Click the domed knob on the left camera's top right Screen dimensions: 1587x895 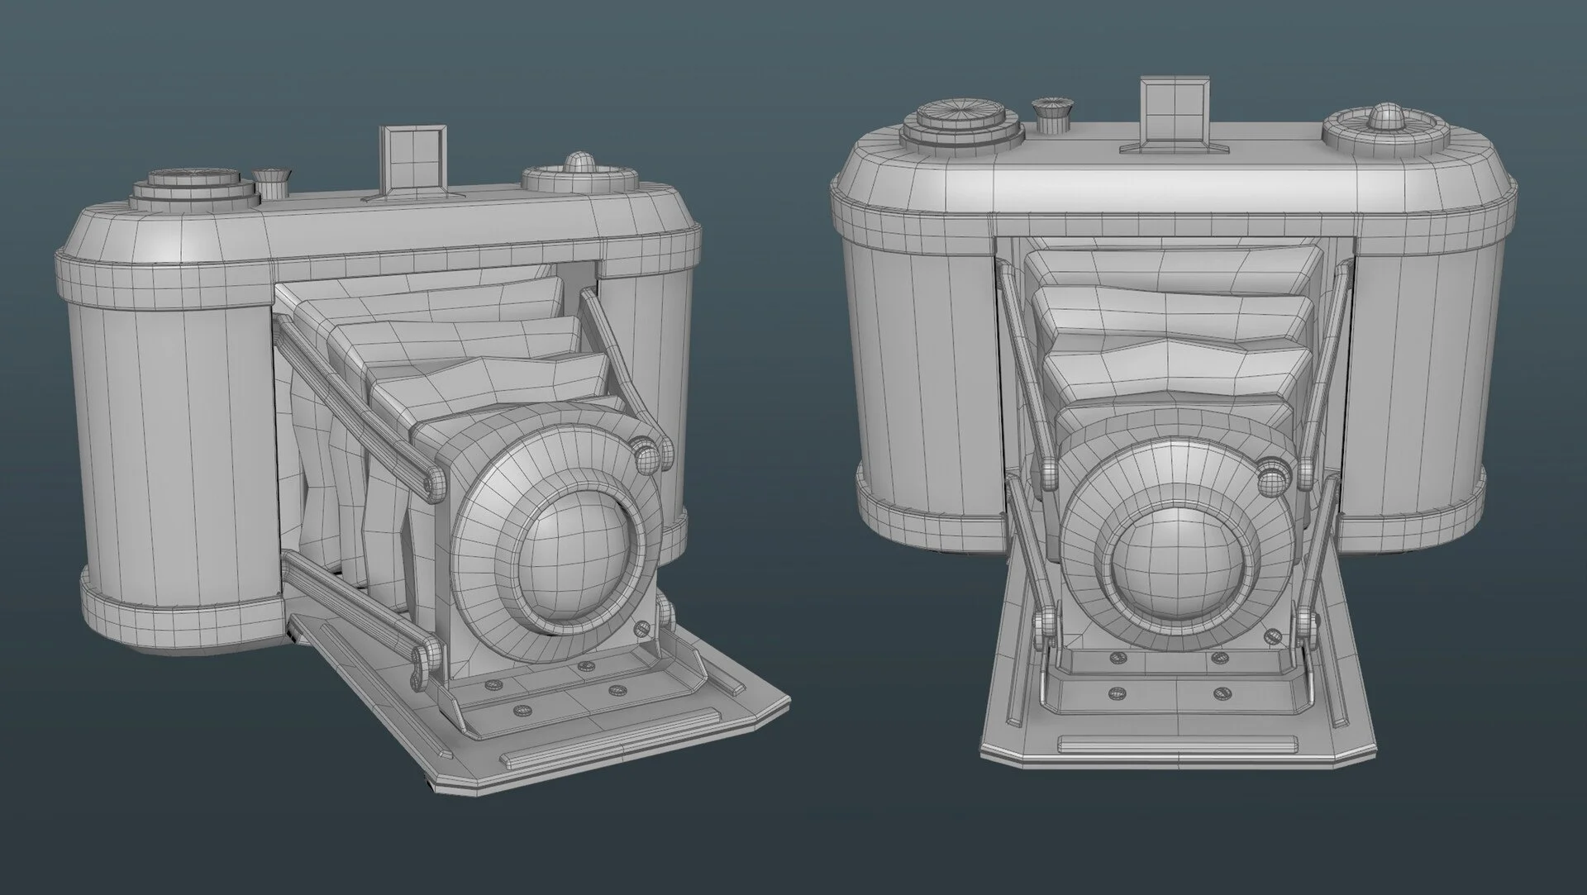click(580, 174)
